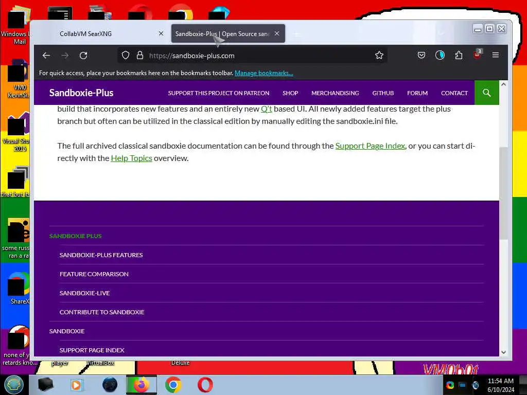Open the Contact menu item
Image resolution: width=527 pixels, height=395 pixels.
(454, 93)
